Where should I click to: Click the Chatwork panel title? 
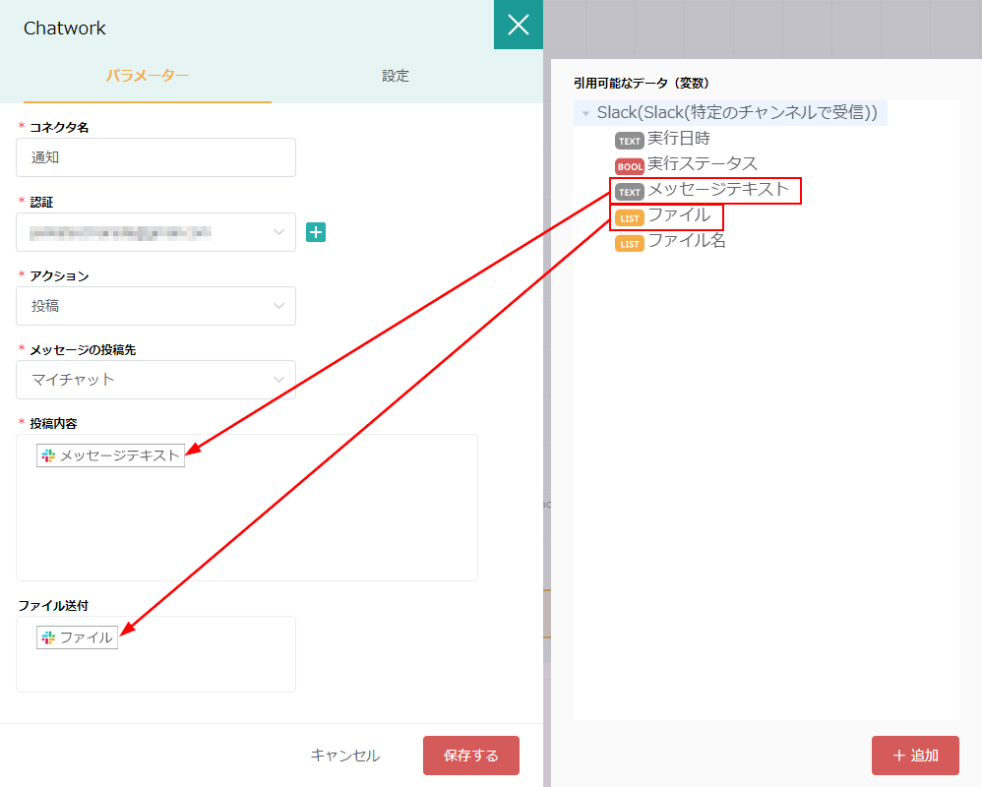[x=65, y=29]
